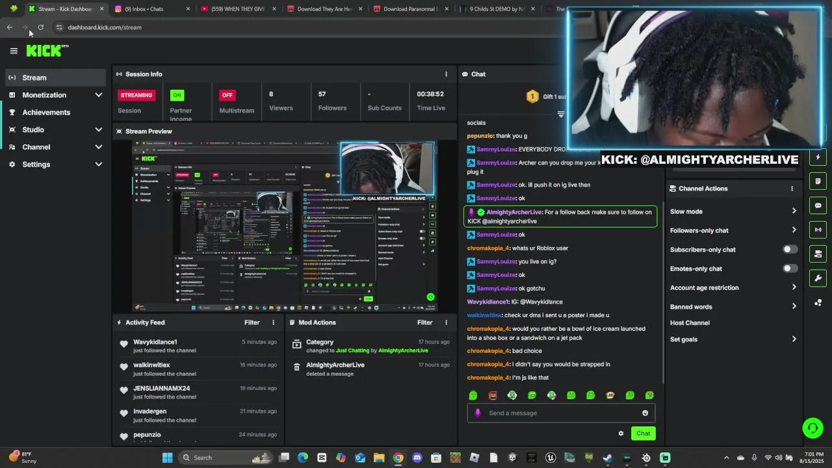
Task: Open the hamburger menu beside KICK logo
Action: pos(14,51)
